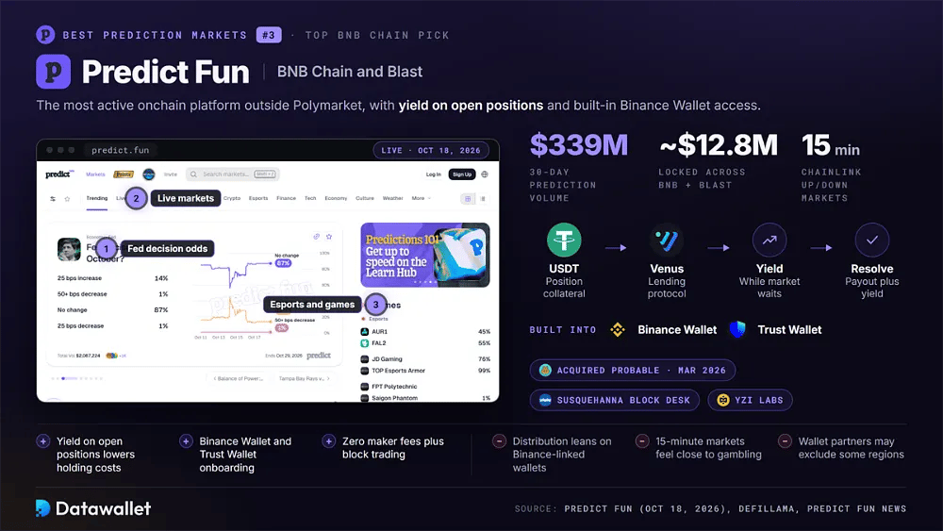Click the Sign Up button

click(x=462, y=174)
